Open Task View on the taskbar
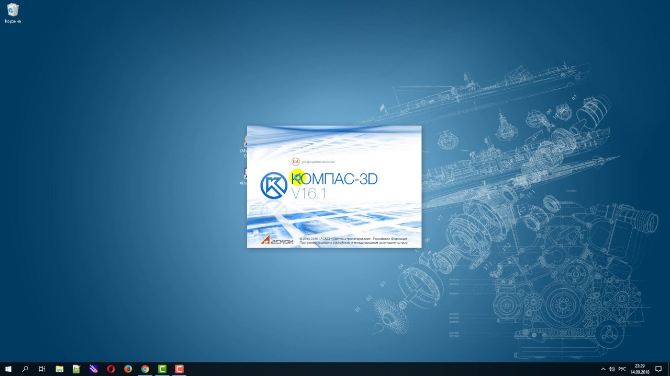 (x=42, y=369)
